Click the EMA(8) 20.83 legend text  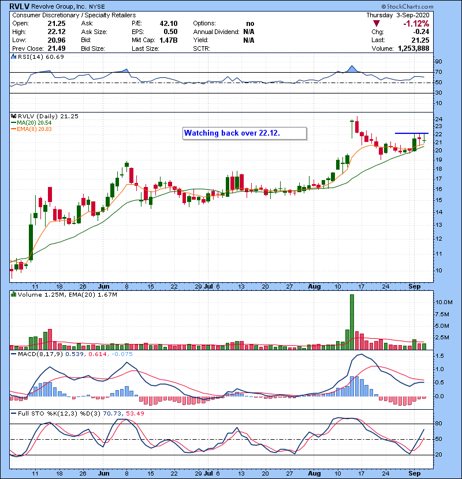click(x=34, y=129)
